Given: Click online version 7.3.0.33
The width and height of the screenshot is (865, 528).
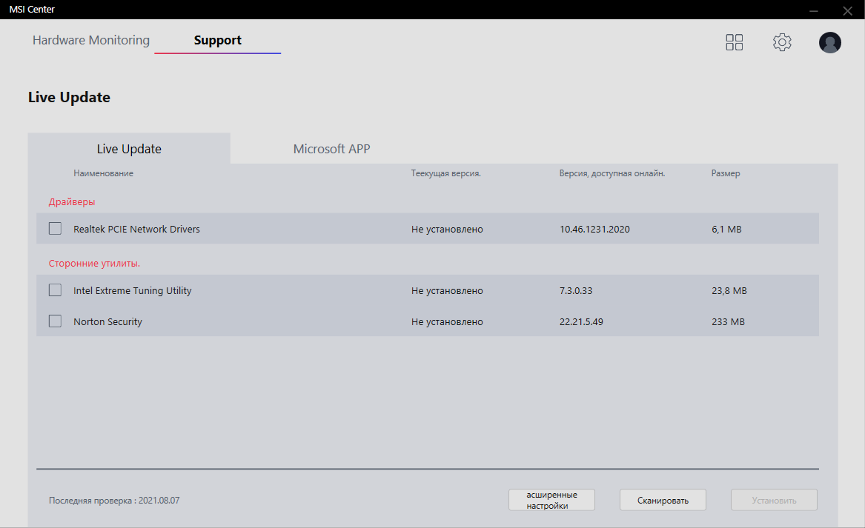Looking at the screenshot, I should [x=576, y=290].
